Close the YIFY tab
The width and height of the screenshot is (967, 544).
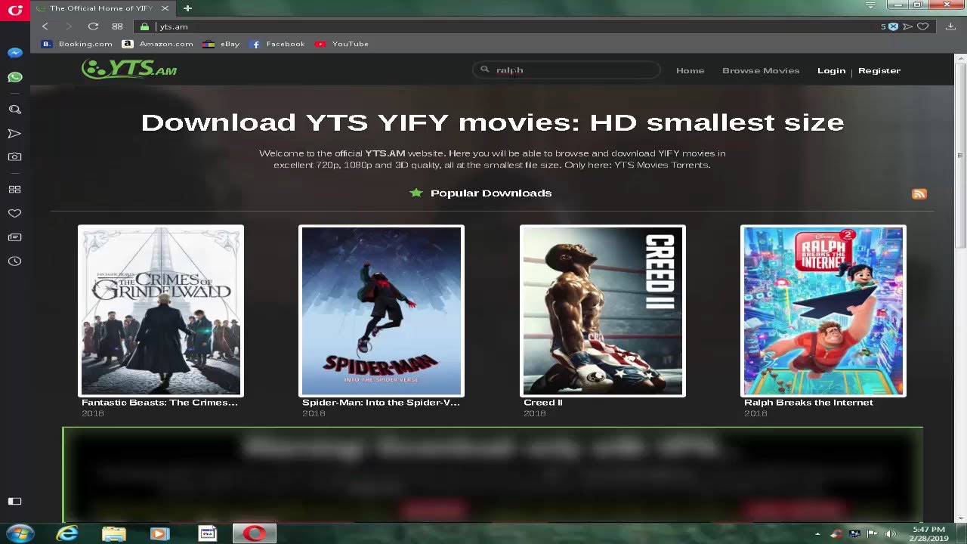[165, 8]
